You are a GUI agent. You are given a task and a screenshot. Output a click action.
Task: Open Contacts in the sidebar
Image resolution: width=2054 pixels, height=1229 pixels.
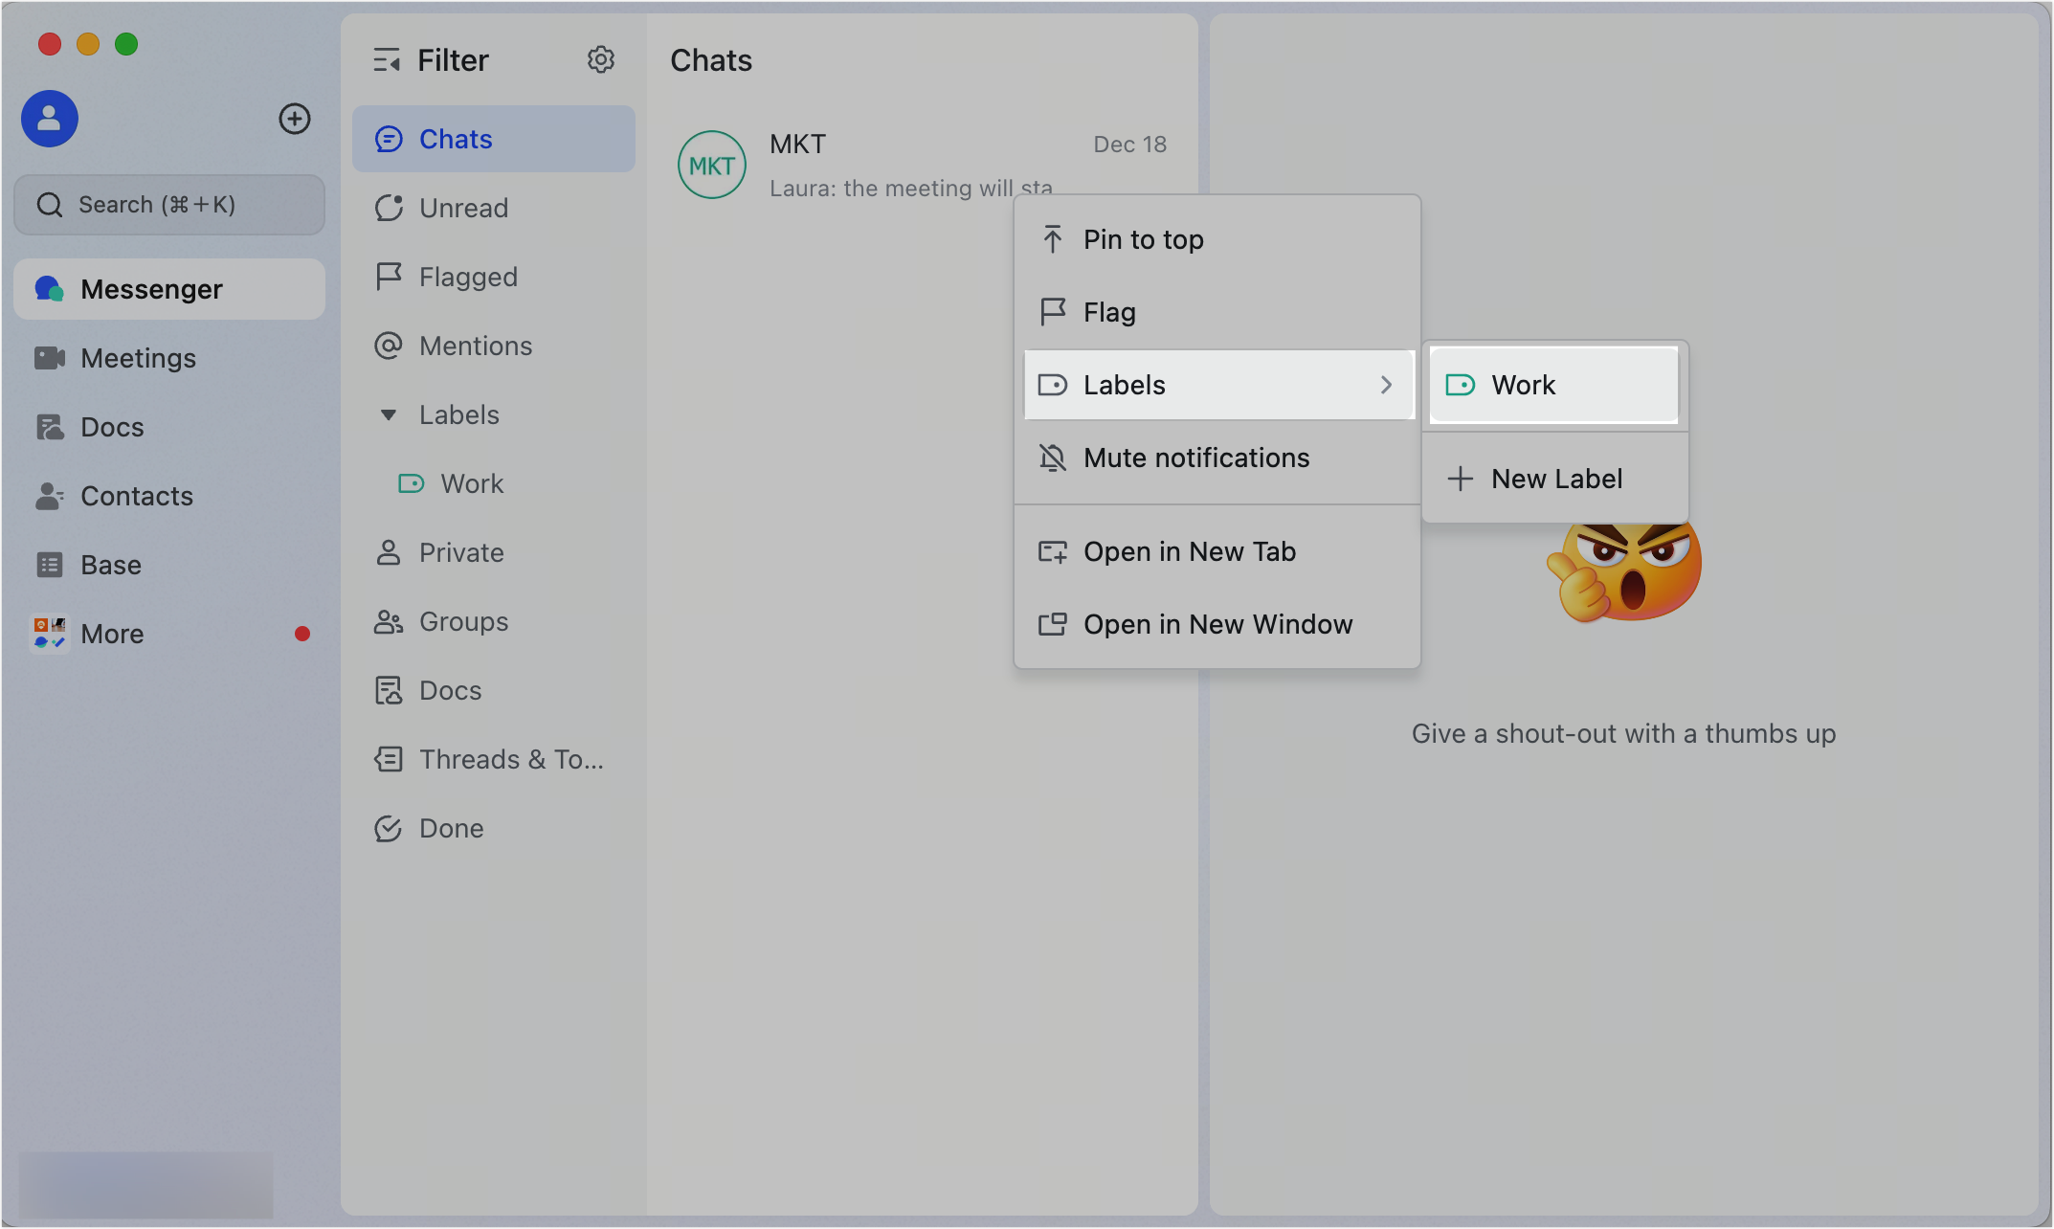point(136,496)
